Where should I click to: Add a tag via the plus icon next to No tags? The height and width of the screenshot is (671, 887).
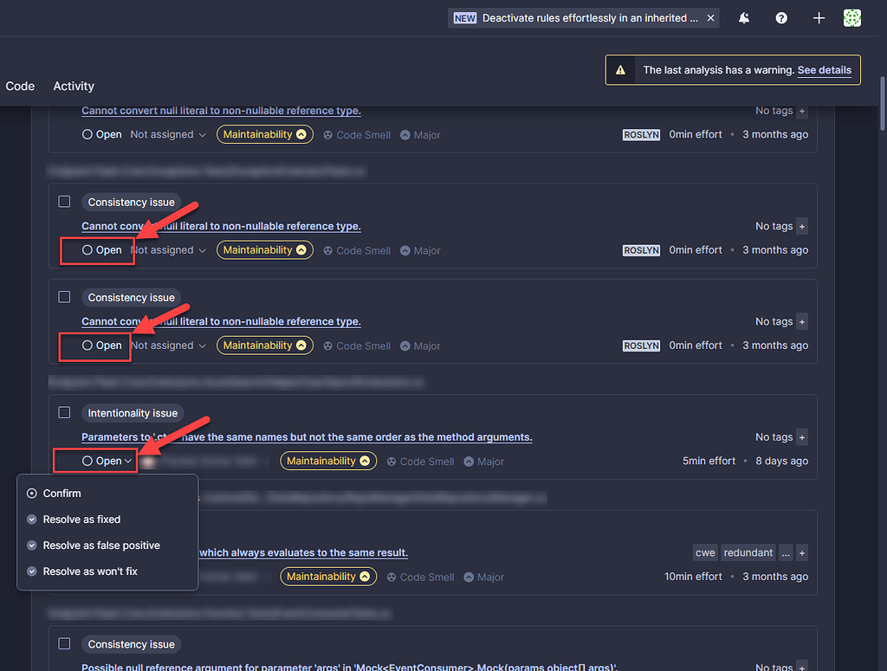pos(804,111)
